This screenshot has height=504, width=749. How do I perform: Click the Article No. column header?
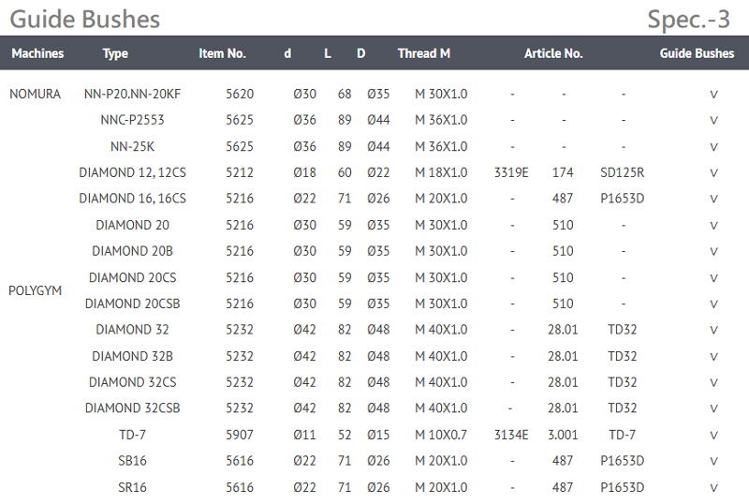pos(553,53)
